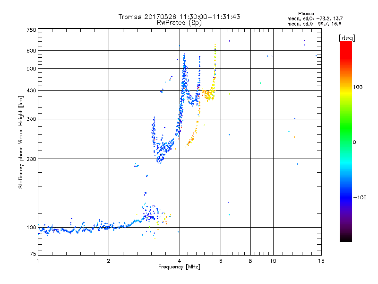
Task: Click the blue E-layer trace near 100 km
Action: coord(90,228)
